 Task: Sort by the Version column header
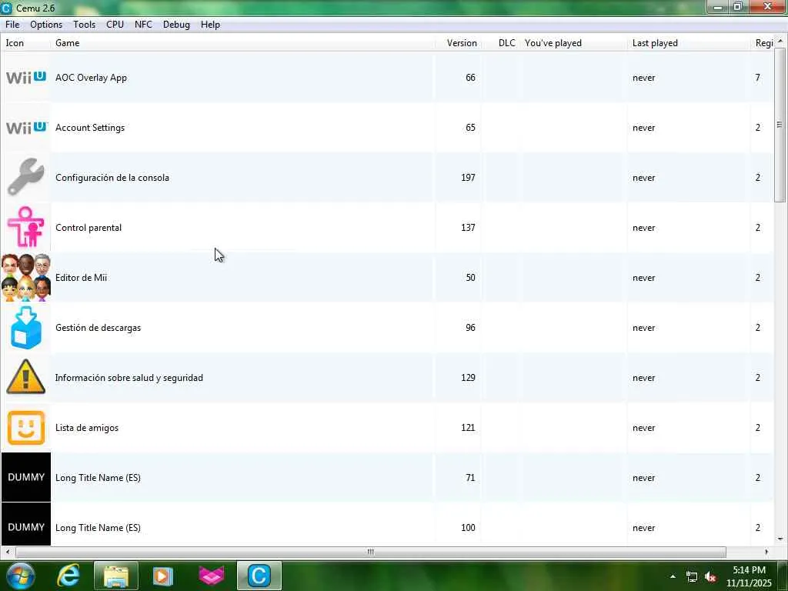[x=458, y=43]
